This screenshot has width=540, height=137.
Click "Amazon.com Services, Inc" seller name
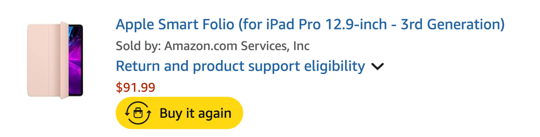(237, 46)
